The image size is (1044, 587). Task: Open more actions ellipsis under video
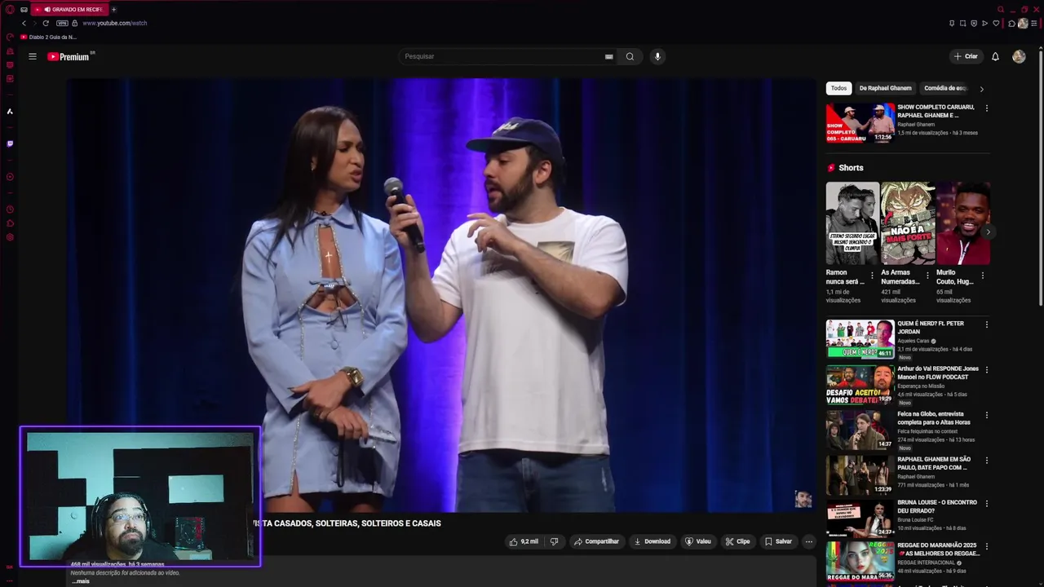[x=808, y=541]
